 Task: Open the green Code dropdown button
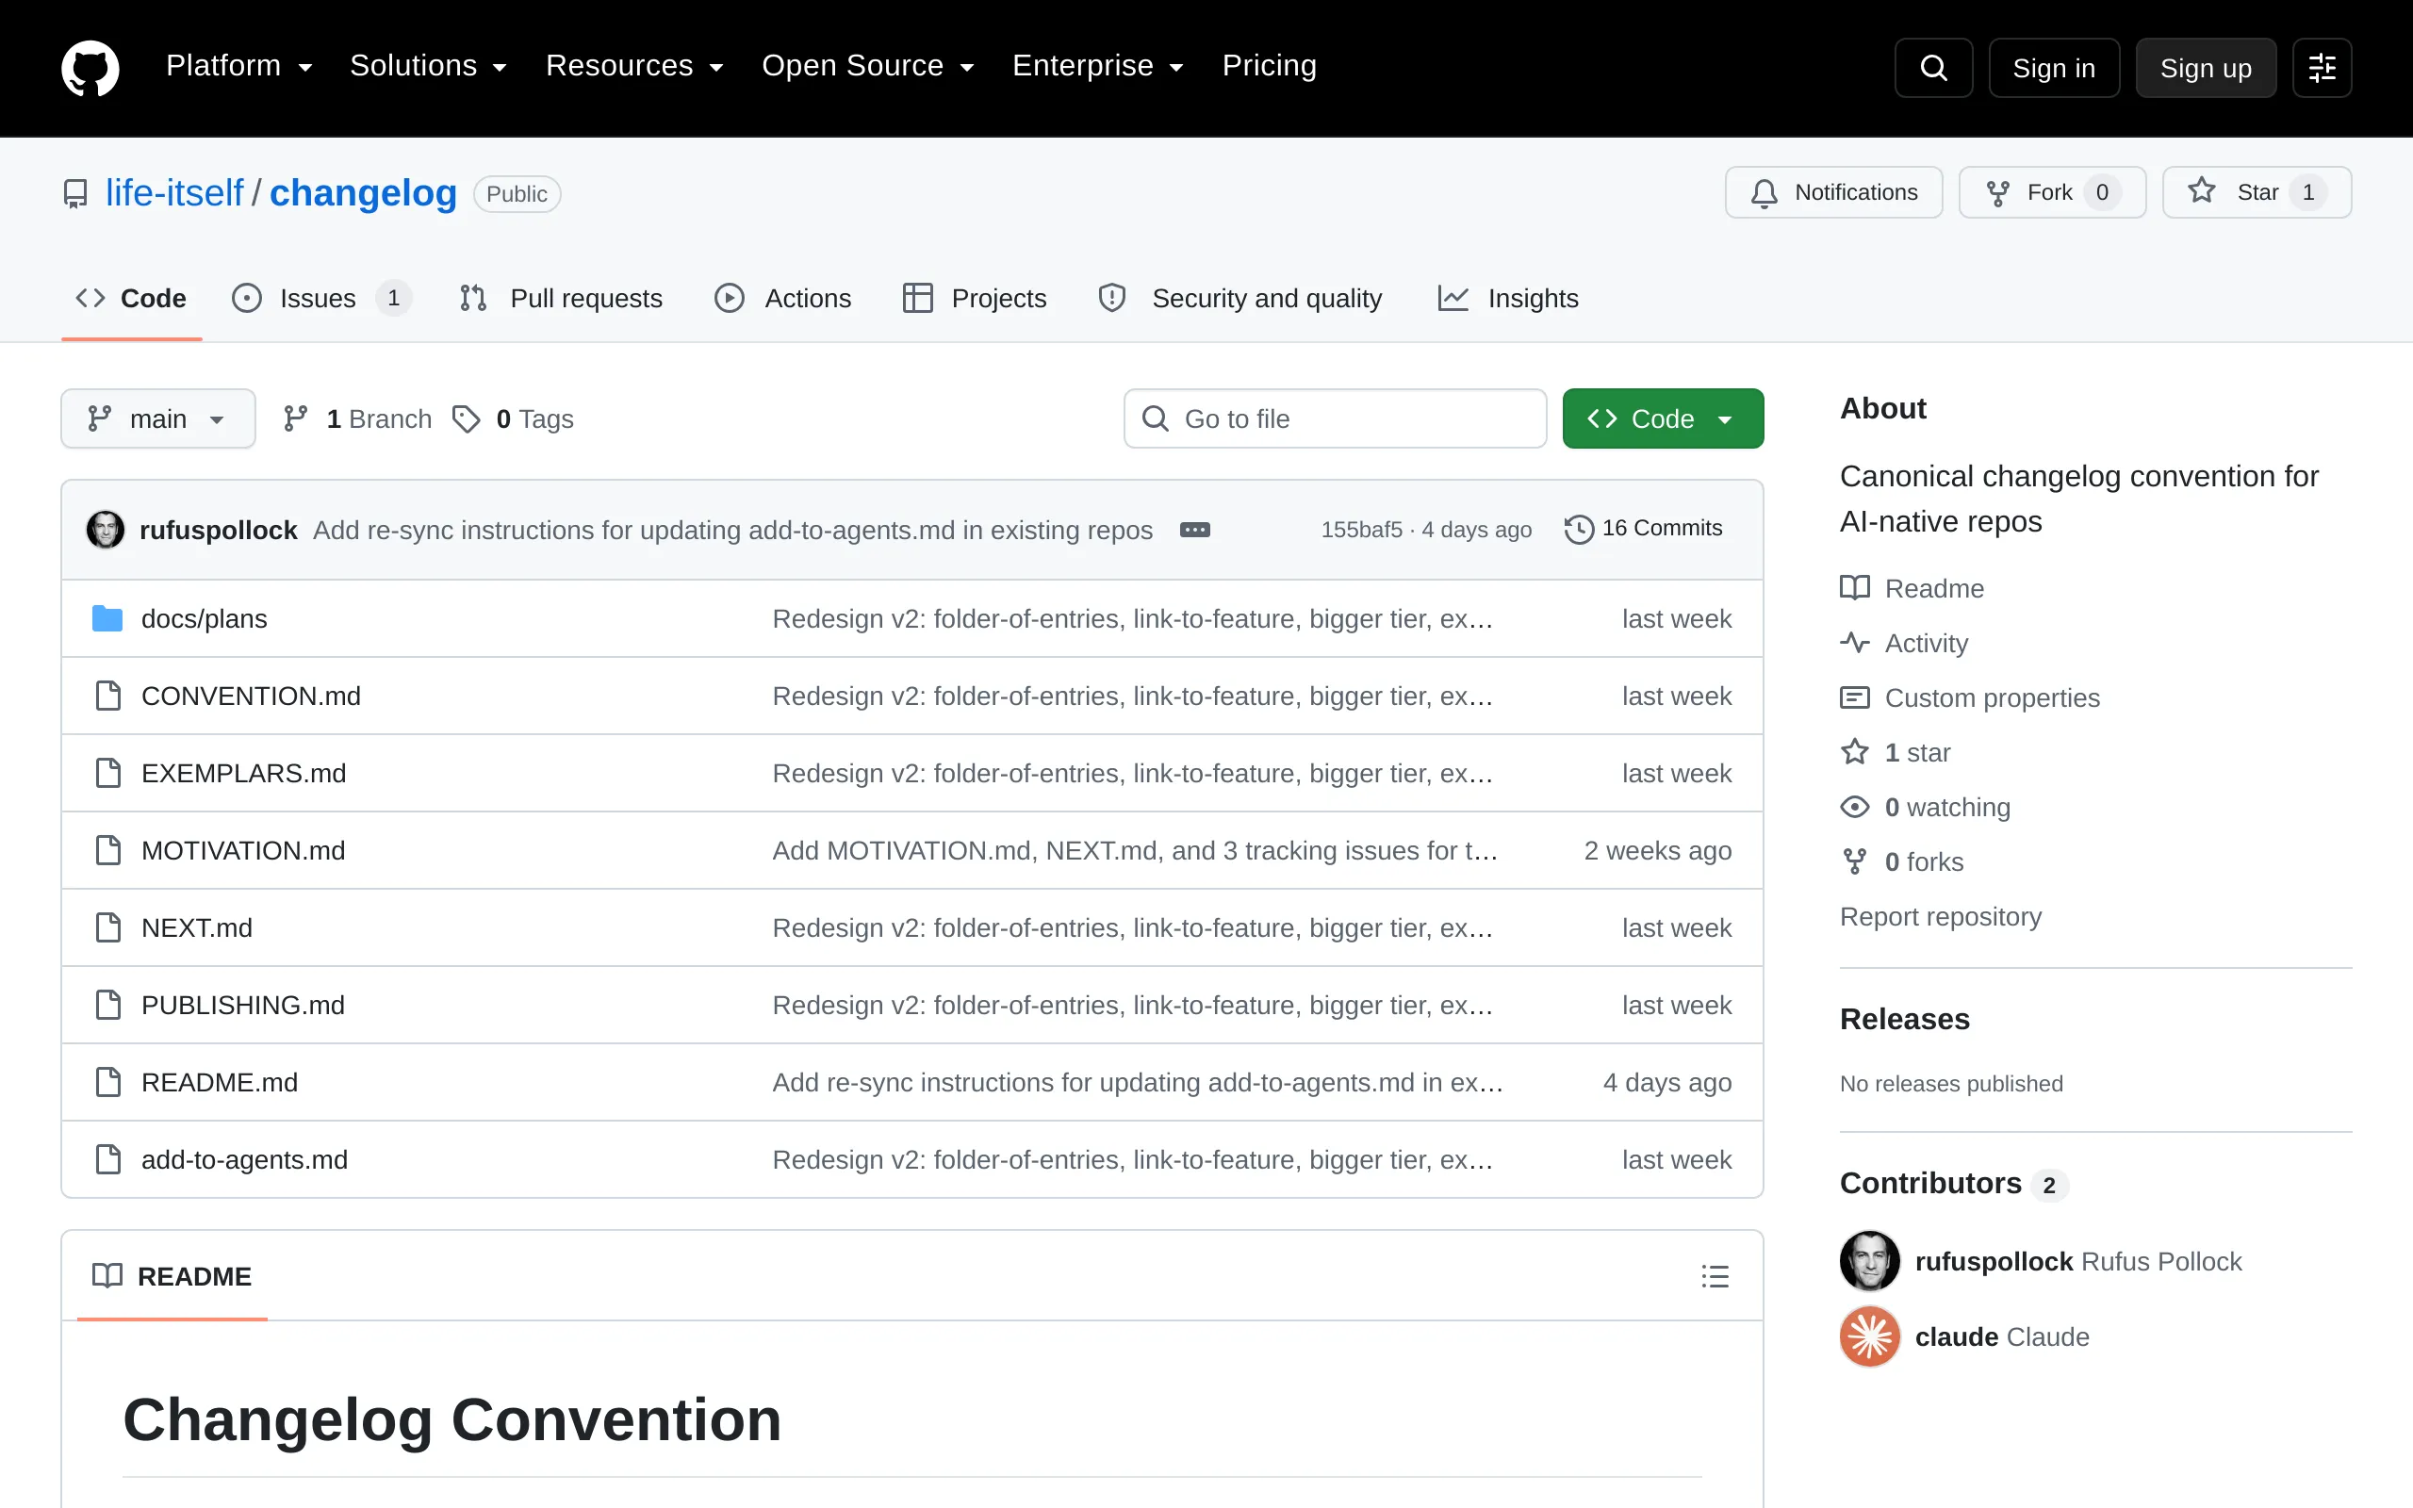coord(1662,418)
